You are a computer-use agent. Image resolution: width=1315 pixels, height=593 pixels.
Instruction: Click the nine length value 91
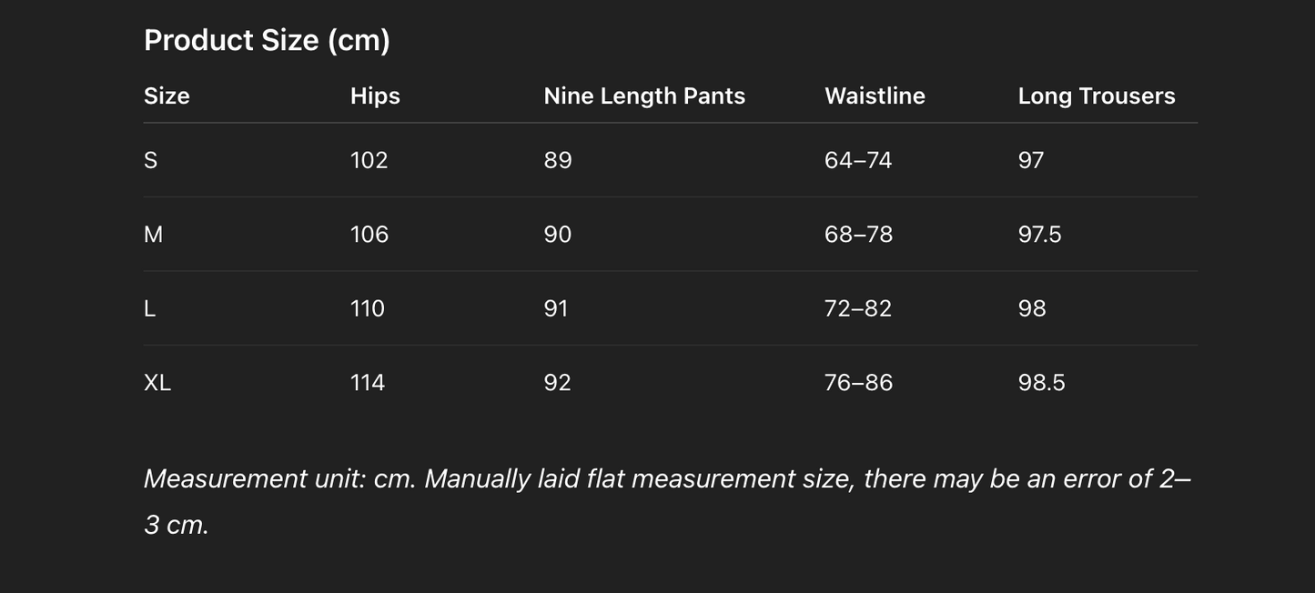555,309
